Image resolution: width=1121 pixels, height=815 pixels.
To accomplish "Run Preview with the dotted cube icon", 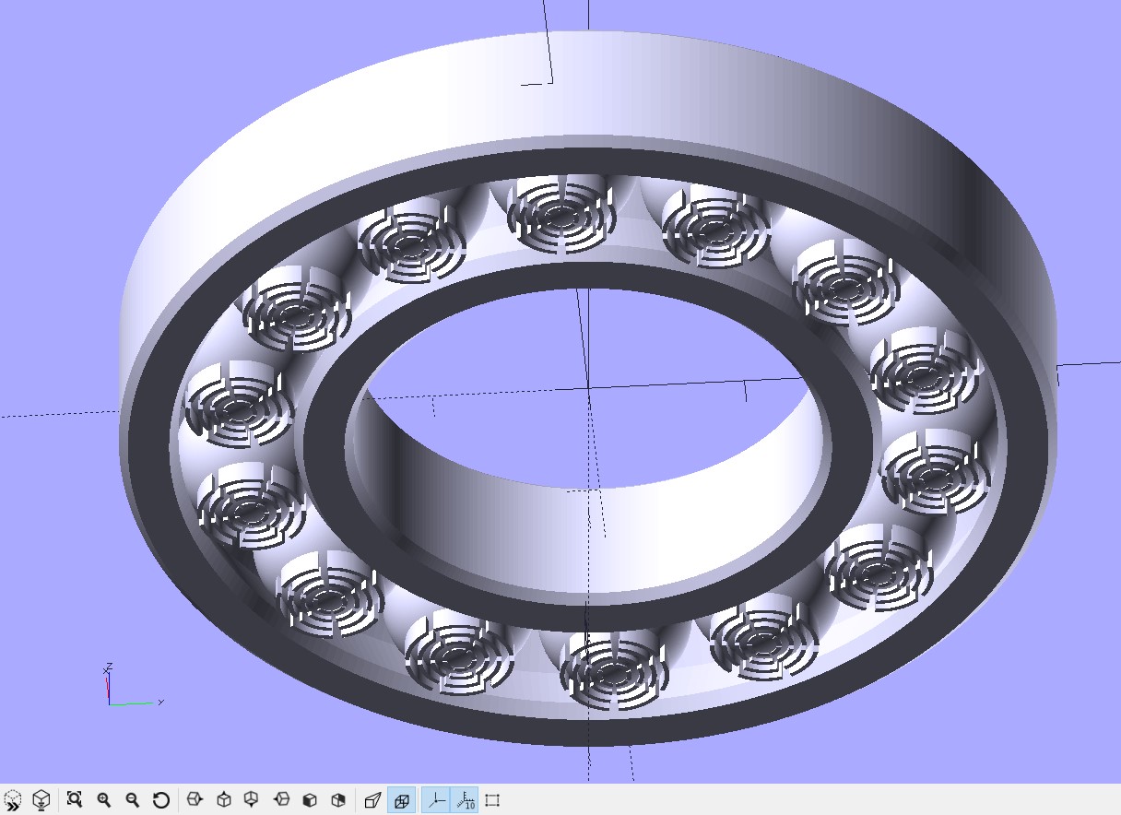I will pyautogui.click(x=13, y=799).
